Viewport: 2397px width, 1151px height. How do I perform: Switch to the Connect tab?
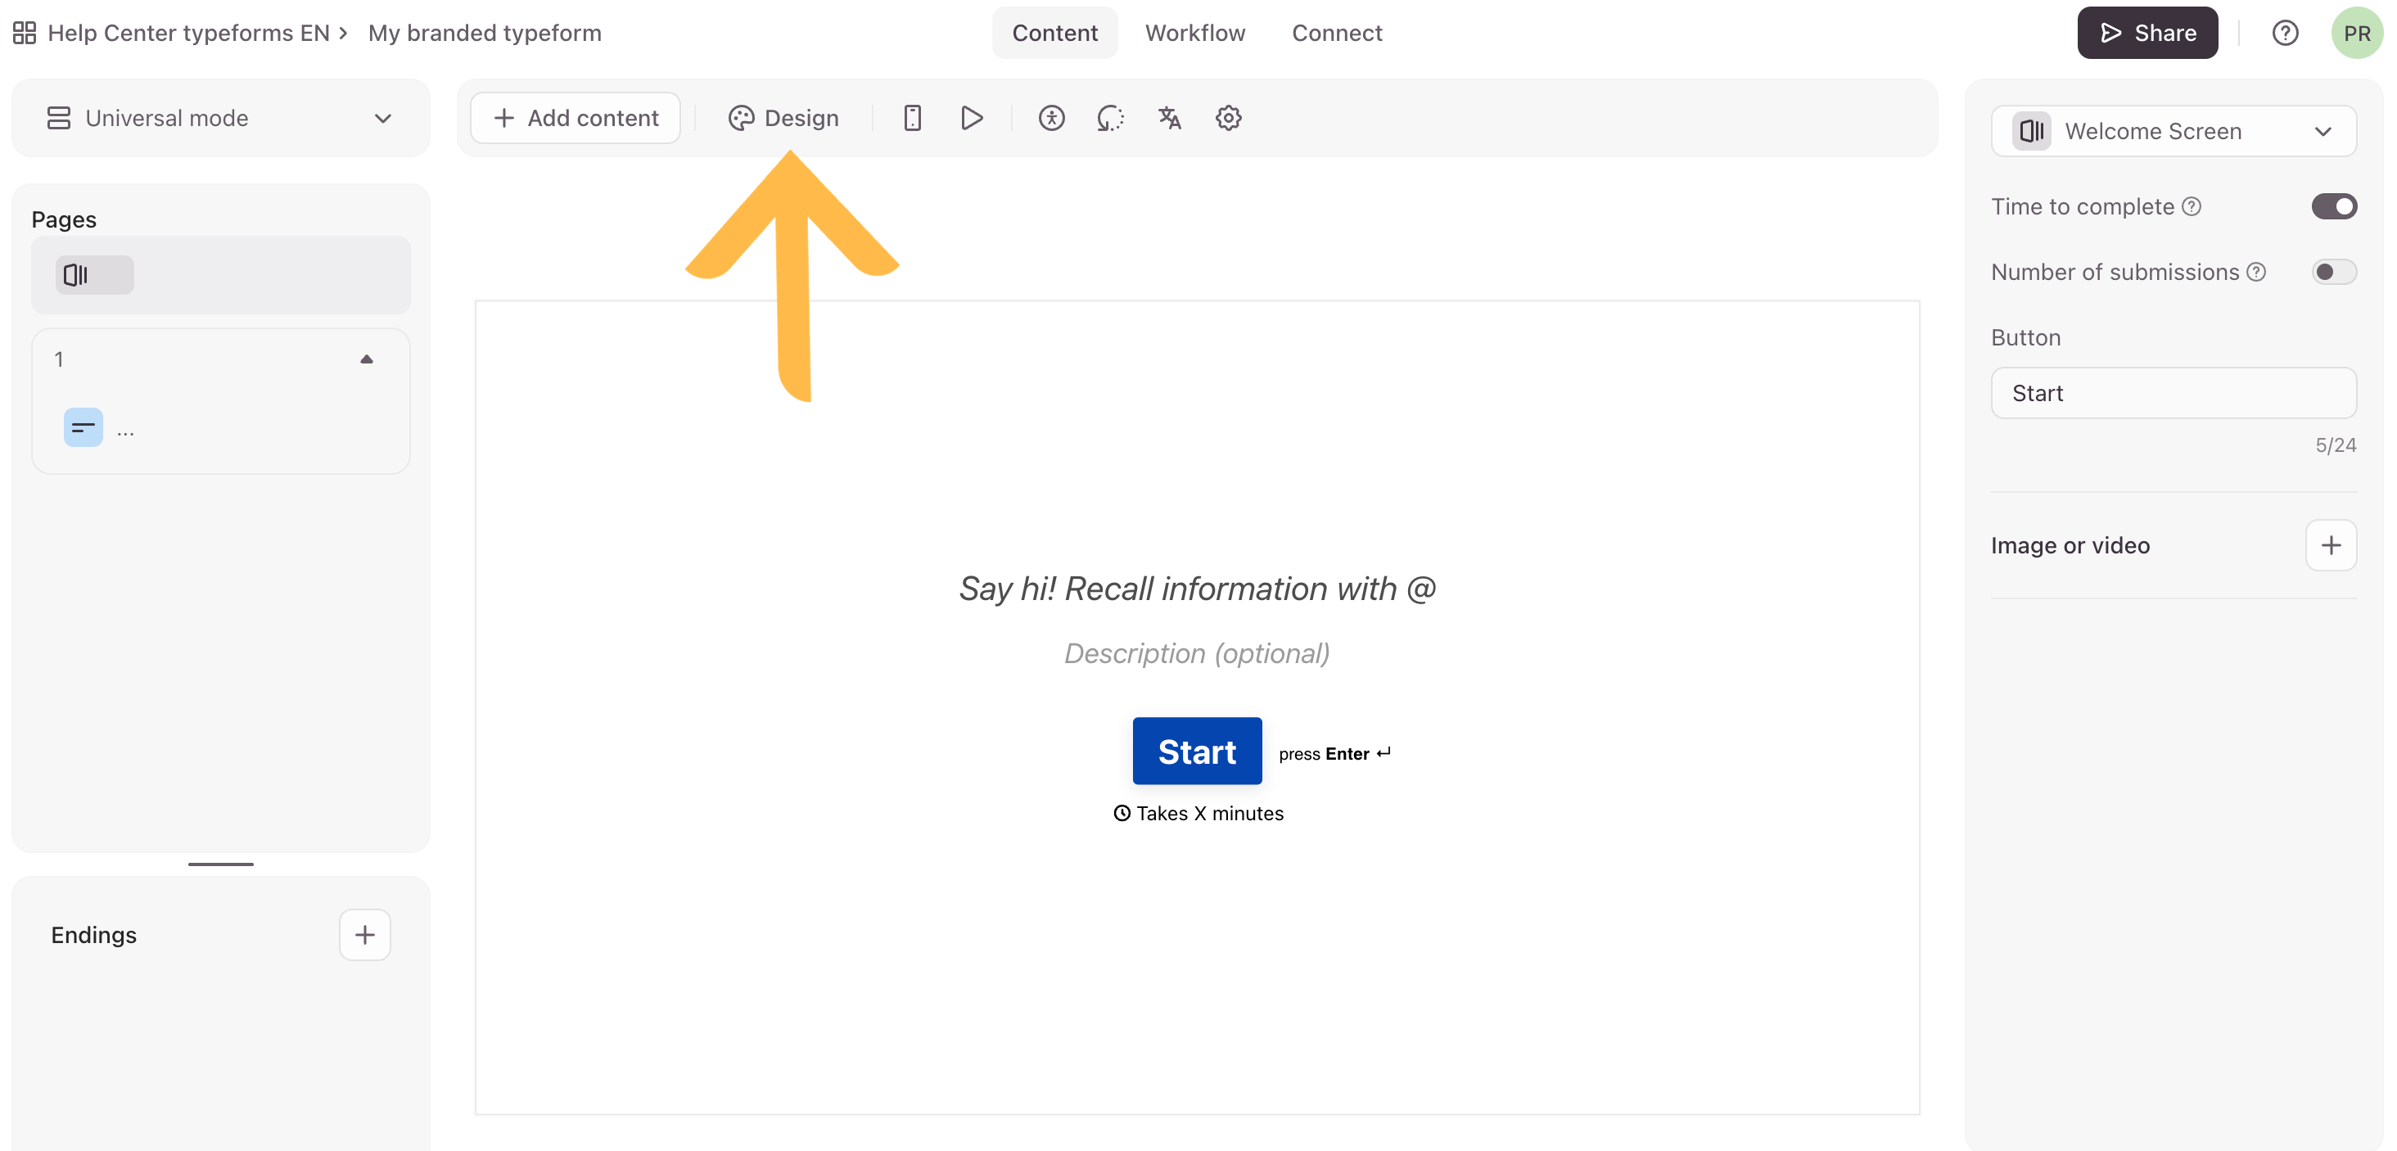click(1336, 34)
